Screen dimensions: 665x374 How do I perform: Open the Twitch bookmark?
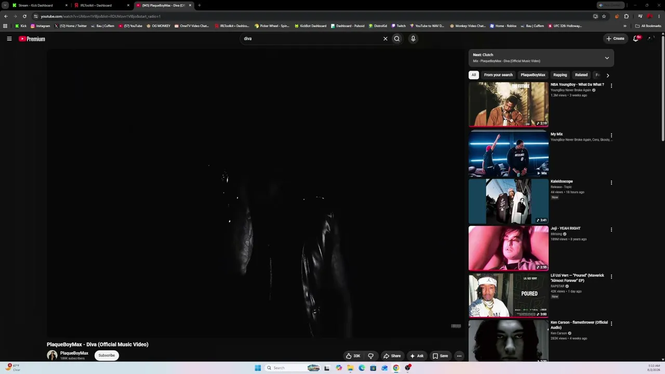[x=398, y=26]
